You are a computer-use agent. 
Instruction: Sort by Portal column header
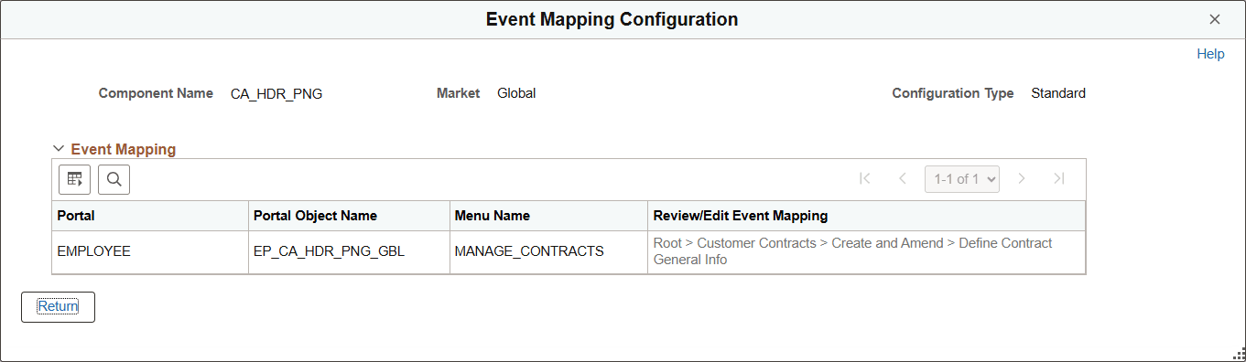tap(76, 216)
